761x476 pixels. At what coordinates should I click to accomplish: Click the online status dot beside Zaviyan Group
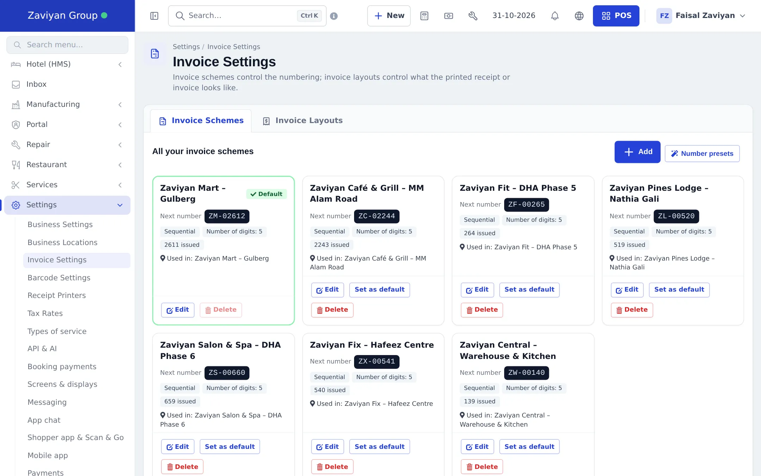tap(104, 16)
